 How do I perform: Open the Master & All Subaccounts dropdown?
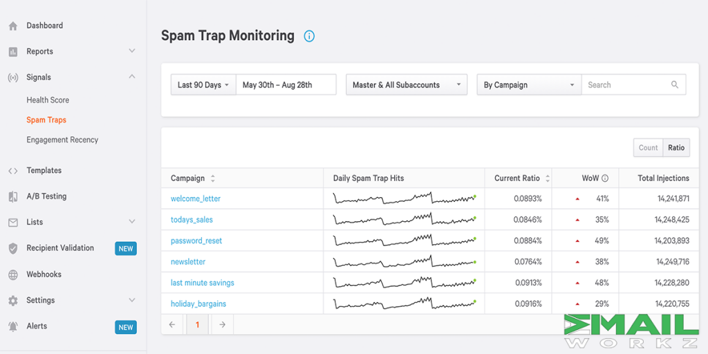coord(406,85)
